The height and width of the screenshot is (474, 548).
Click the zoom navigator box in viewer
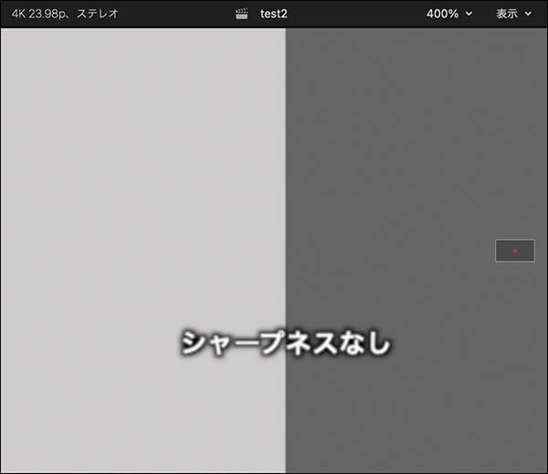click(x=515, y=251)
